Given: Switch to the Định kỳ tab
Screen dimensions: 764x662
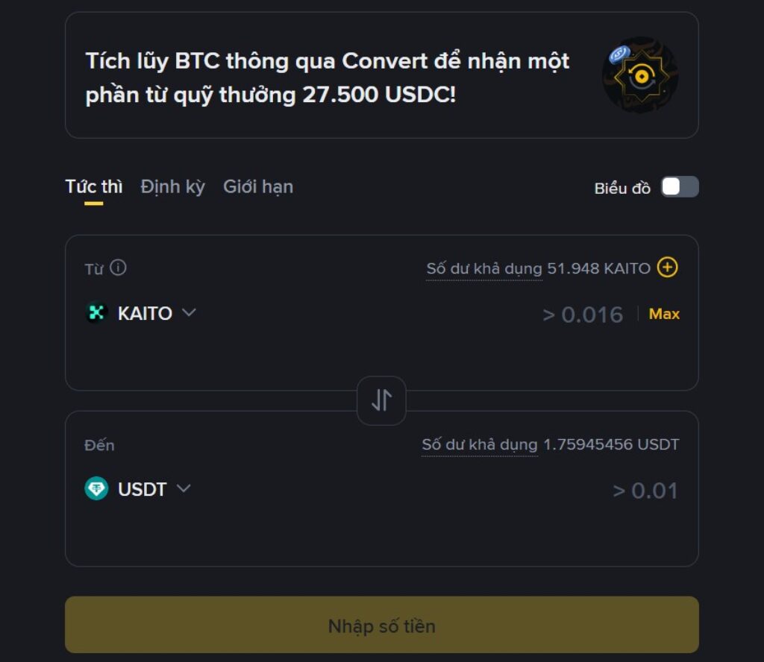Looking at the screenshot, I should [x=172, y=187].
